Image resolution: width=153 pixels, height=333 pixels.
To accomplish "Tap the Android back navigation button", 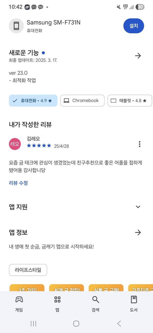I will pos(119,324).
